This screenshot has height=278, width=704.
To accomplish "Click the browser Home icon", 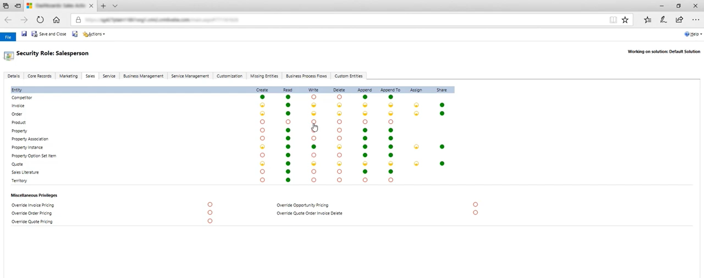I will tap(56, 20).
